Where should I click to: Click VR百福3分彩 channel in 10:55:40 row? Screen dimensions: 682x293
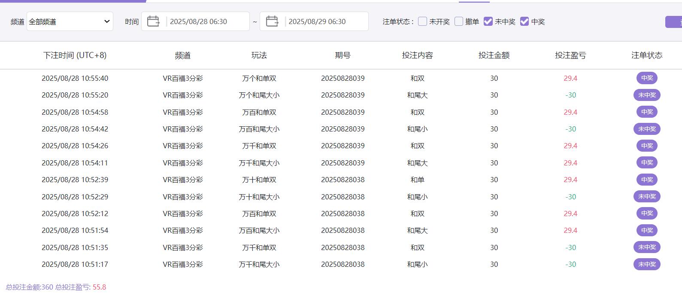pos(183,78)
